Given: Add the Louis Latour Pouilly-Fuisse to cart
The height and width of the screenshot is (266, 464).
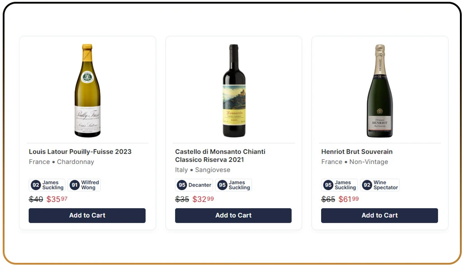Looking at the screenshot, I should pyautogui.click(x=87, y=215).
